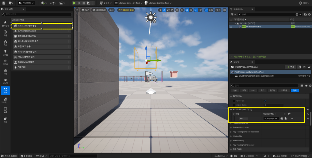Image resolution: width=312 pixels, height=158 pixels.
Task: Choose the scale tool in viewport
Action: click(172, 10)
